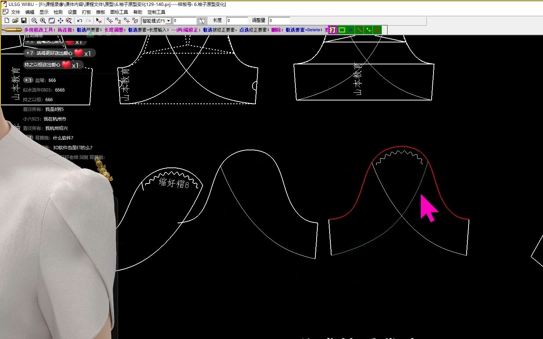This screenshot has width=543, height=339.
Task: Click the 长度 input field
Action: (237, 21)
